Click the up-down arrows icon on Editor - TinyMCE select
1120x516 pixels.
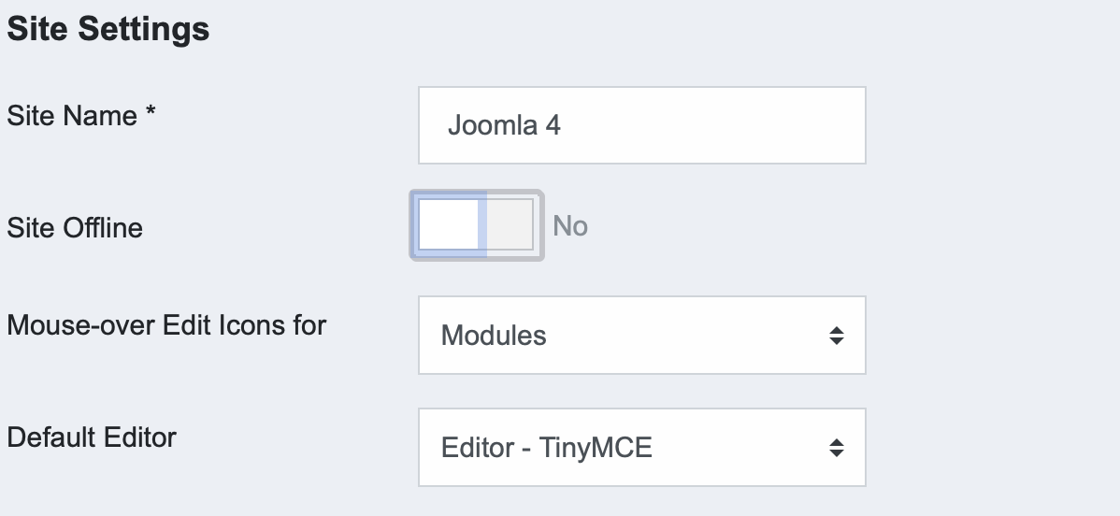point(837,448)
